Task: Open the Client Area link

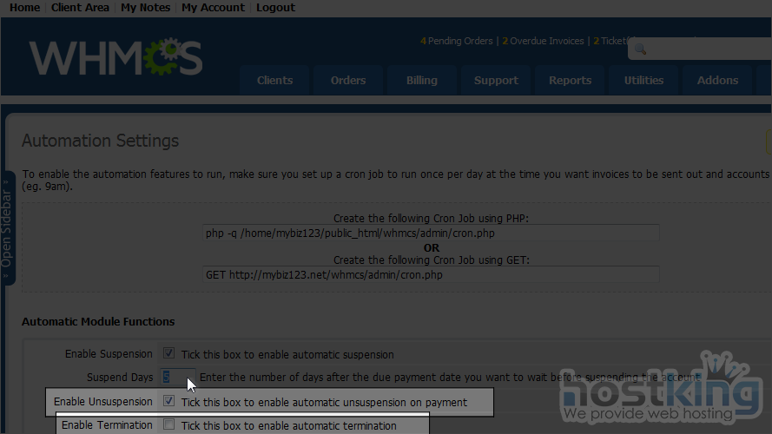Action: 80,8
